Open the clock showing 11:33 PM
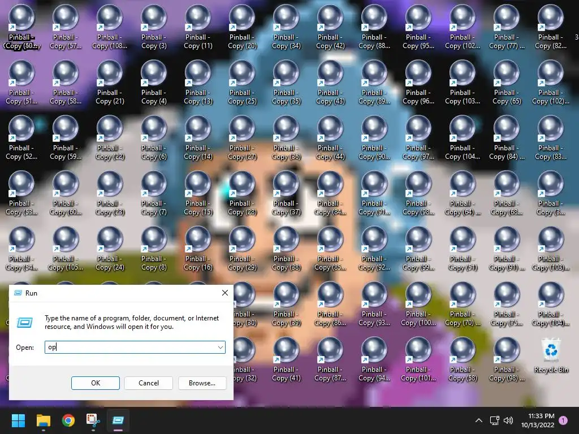 pos(538,420)
